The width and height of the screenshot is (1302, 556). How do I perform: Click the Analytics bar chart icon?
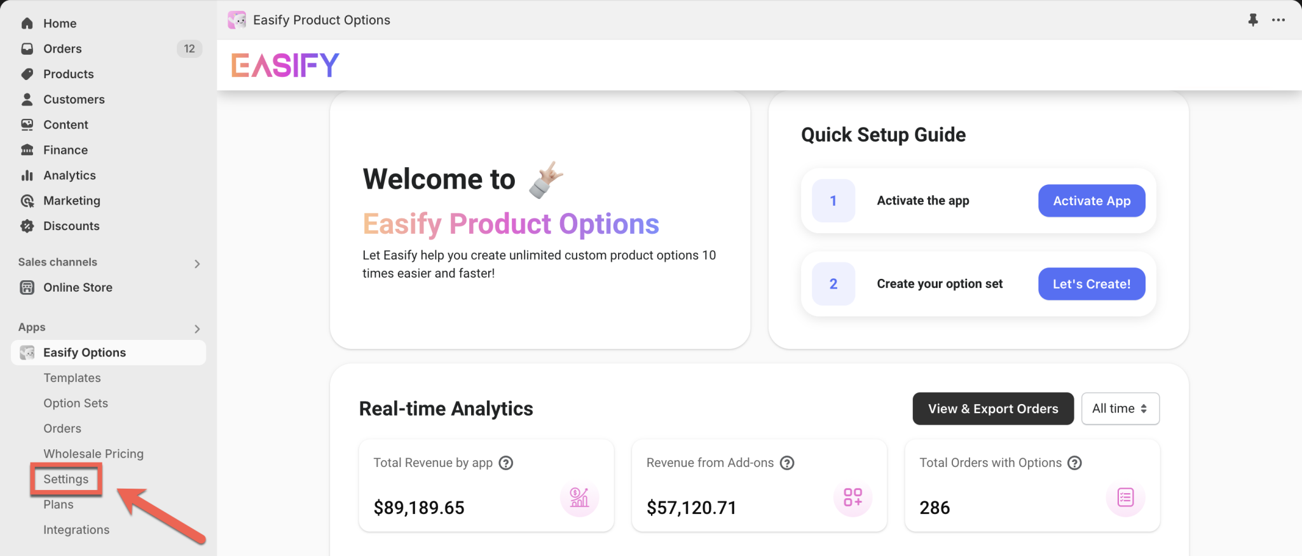[27, 175]
